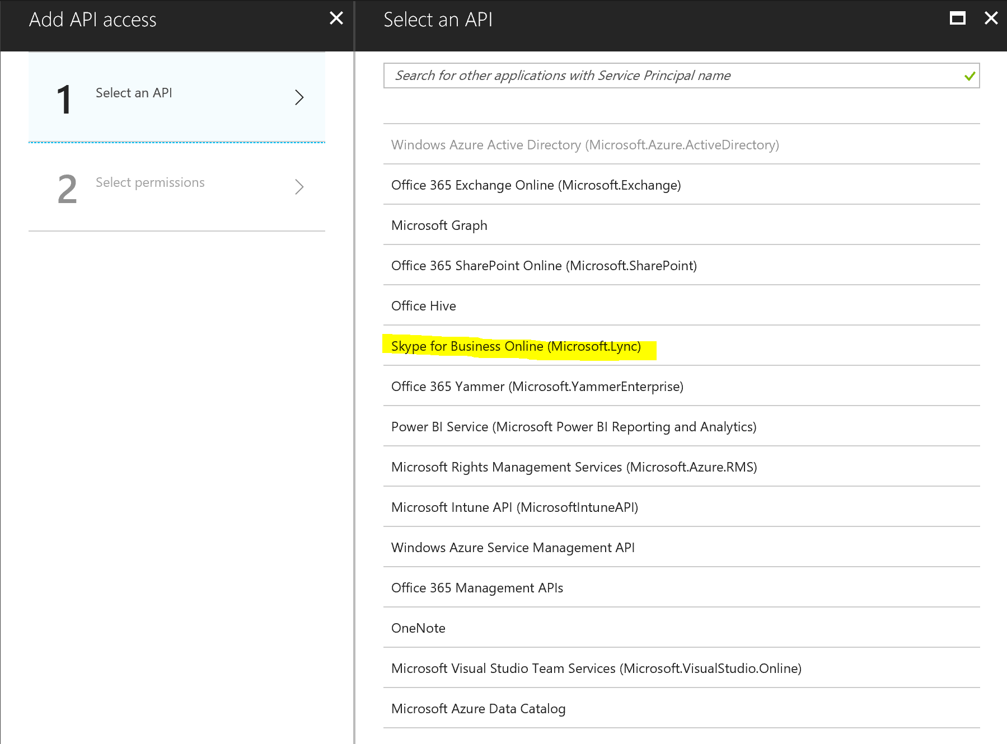Choose Skype for Business Online (Microsoft.Lync)
Screen dimensions: 1007x744
coord(681,346)
